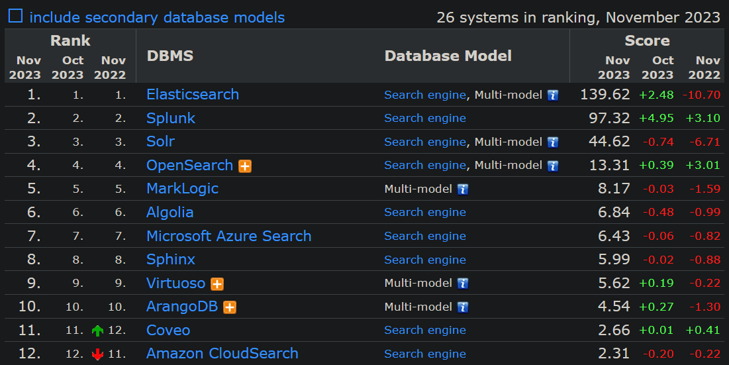Open the Virtuoso DBMS link
Screen dimensions: 729x365
[175, 283]
